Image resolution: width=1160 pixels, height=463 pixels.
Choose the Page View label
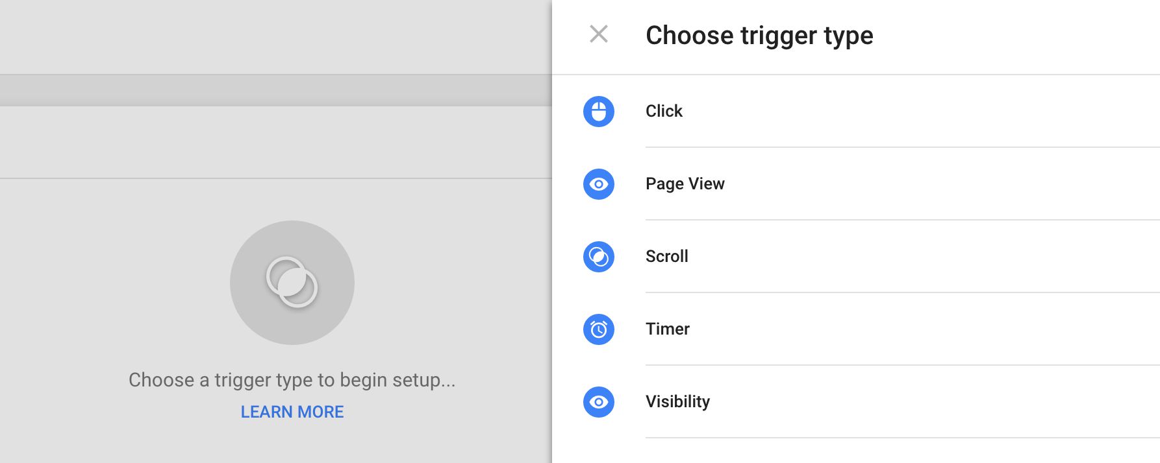point(685,184)
